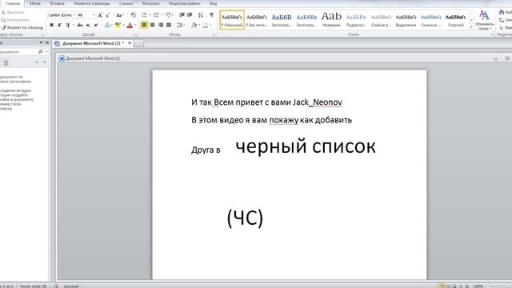Select the Обычный style
Viewport: 512px width, 288px height.
click(x=232, y=20)
